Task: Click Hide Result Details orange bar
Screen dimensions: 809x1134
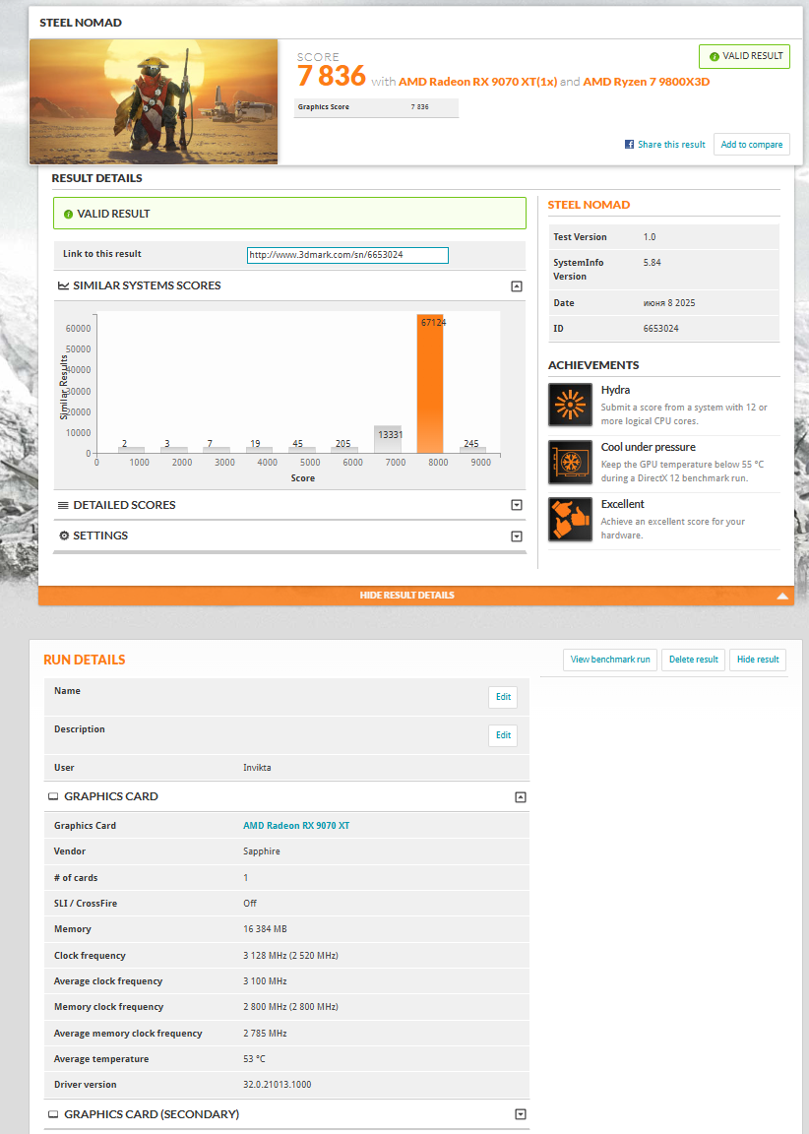Action: pos(415,596)
